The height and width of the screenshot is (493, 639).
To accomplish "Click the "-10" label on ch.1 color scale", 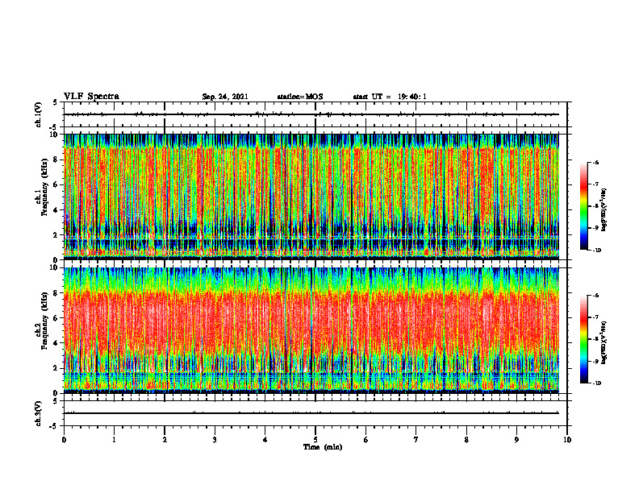I will pos(597,251).
